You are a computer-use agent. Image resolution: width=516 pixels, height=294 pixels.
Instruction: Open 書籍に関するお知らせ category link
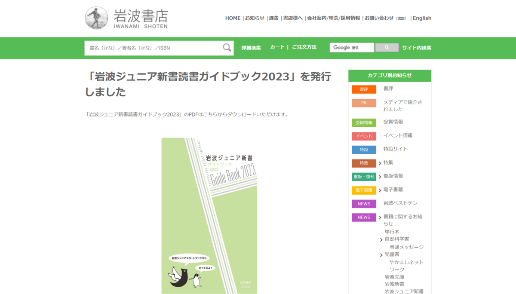click(403, 220)
